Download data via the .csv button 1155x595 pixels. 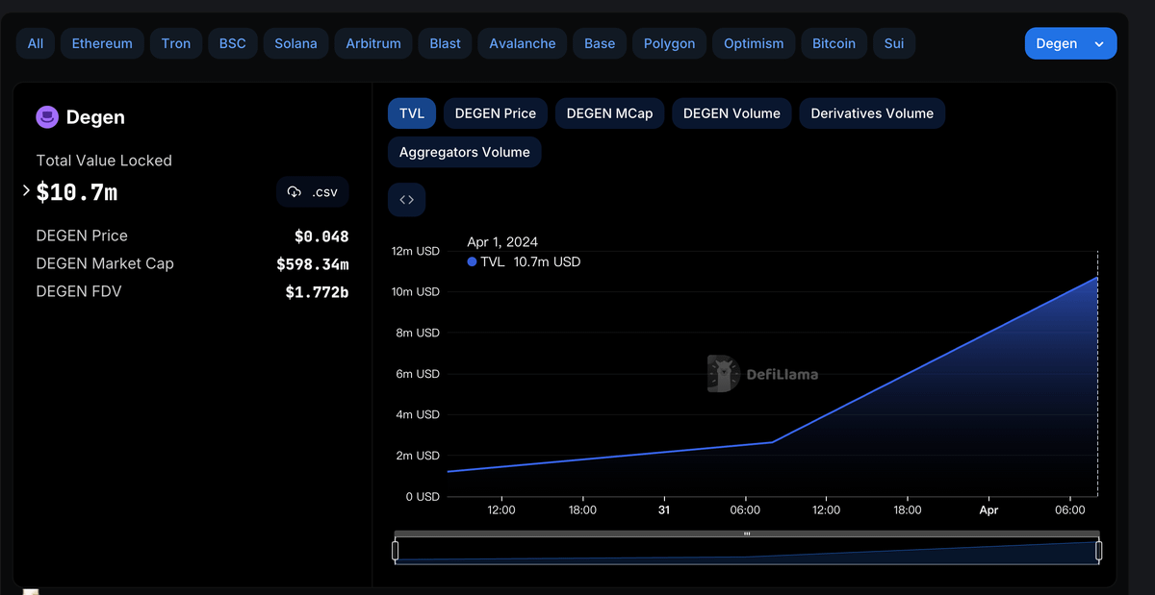click(313, 192)
